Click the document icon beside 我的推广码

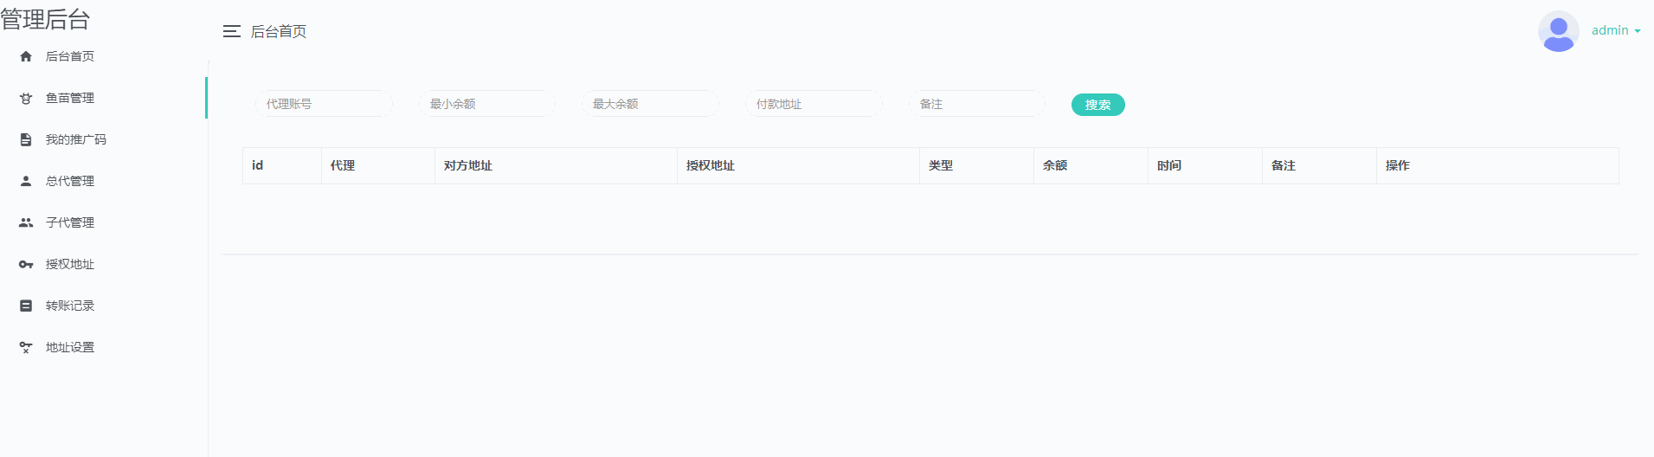pos(26,139)
